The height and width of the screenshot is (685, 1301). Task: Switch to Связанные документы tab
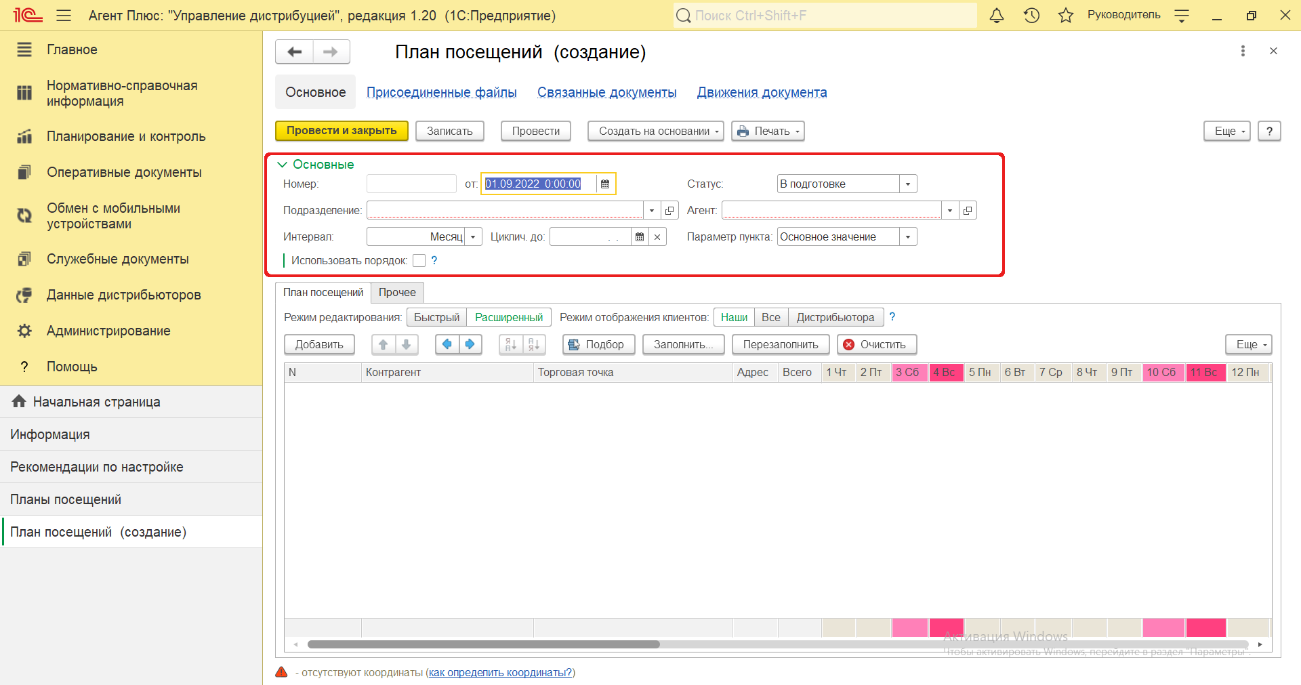(x=607, y=92)
